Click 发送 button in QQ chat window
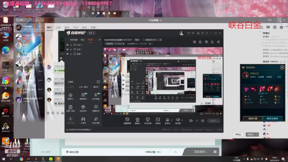 tap(250, 134)
